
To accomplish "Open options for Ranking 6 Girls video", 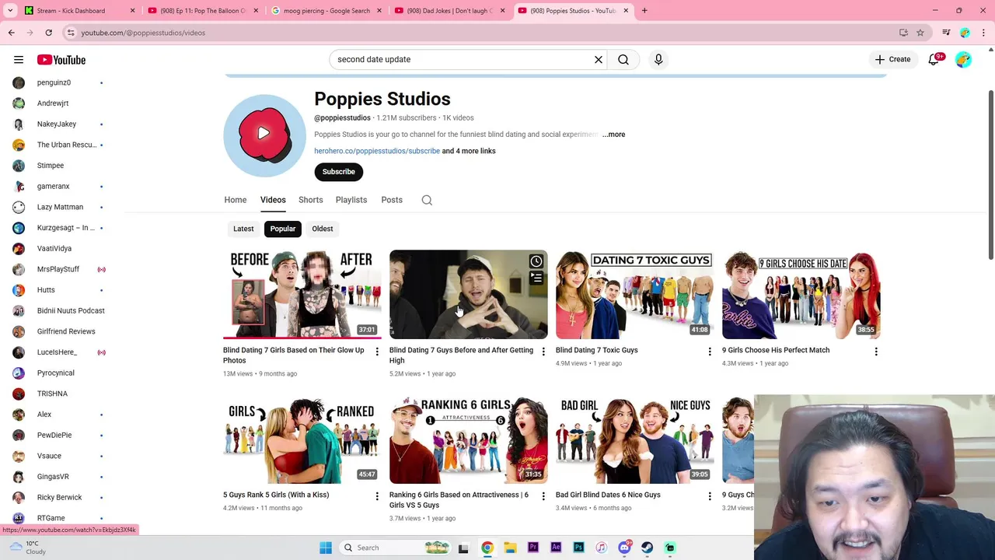I will click(543, 496).
